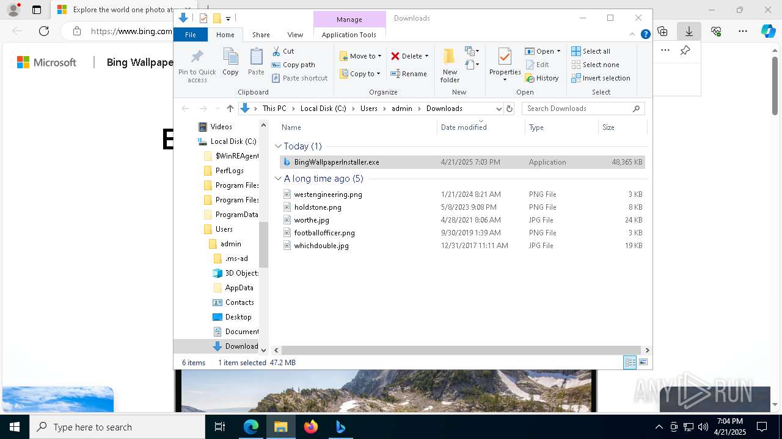Open Firefox from the taskbar
Screen dimensions: 782x439
coord(311,427)
